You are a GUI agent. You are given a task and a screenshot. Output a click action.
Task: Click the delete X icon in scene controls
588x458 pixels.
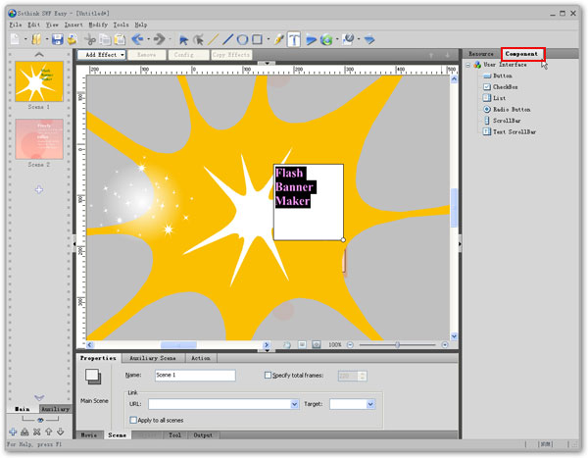[x=37, y=432]
